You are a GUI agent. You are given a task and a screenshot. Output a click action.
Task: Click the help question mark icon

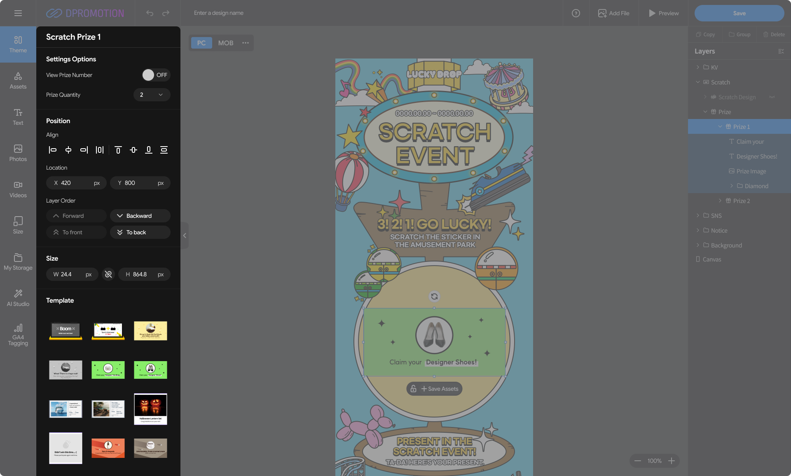576,13
